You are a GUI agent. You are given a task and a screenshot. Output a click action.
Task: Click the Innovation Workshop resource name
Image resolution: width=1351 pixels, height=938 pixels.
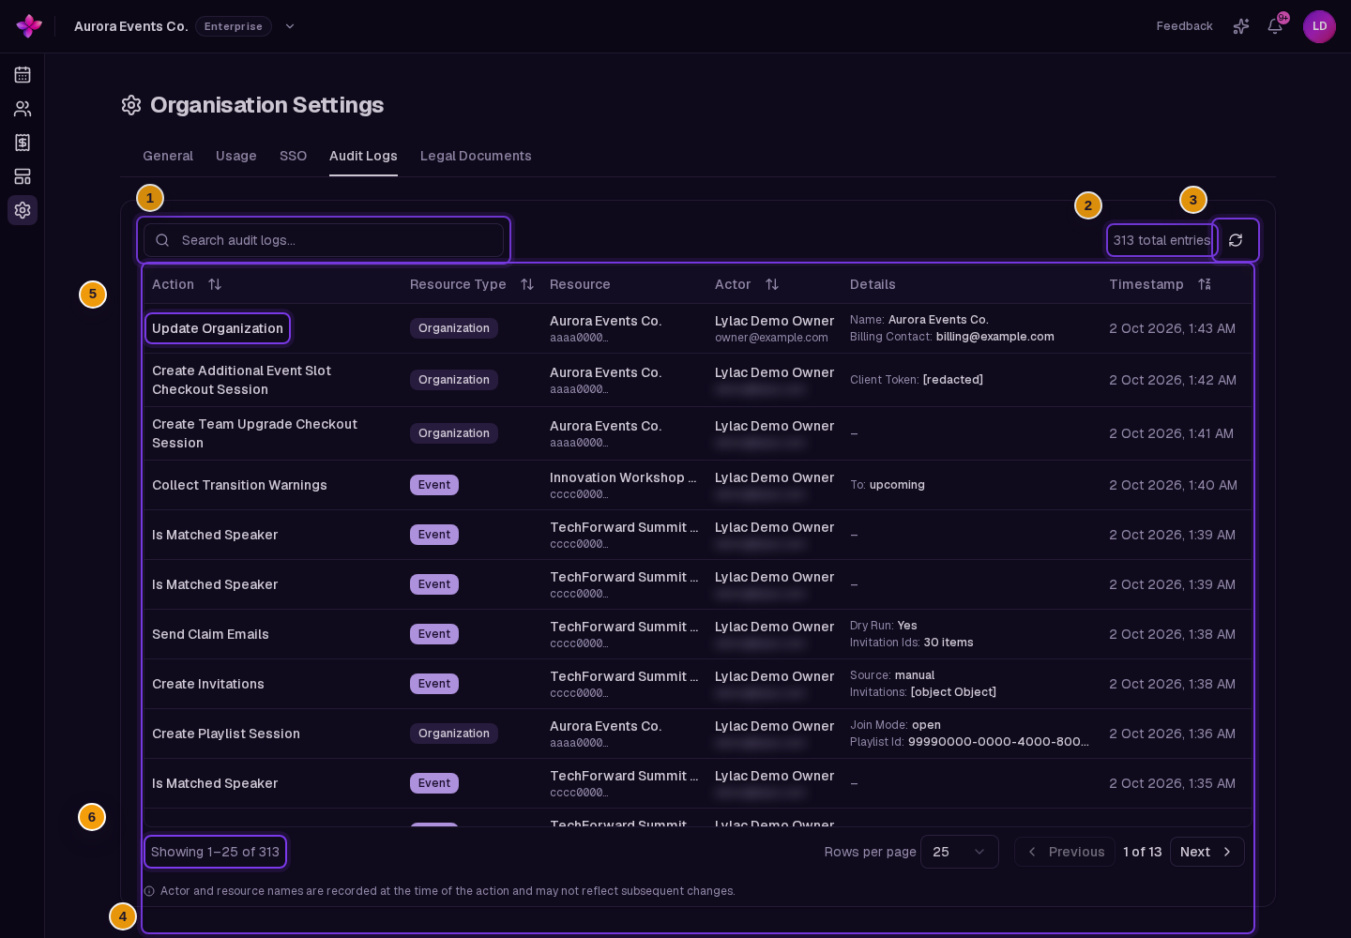click(623, 477)
